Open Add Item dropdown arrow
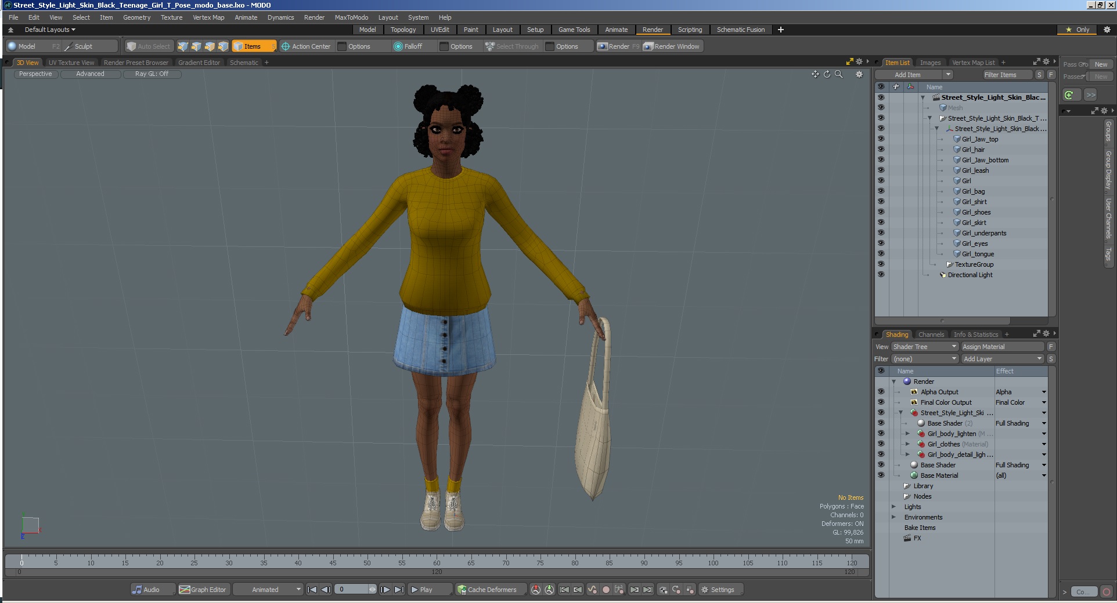The height and width of the screenshot is (603, 1117). pyautogui.click(x=947, y=74)
